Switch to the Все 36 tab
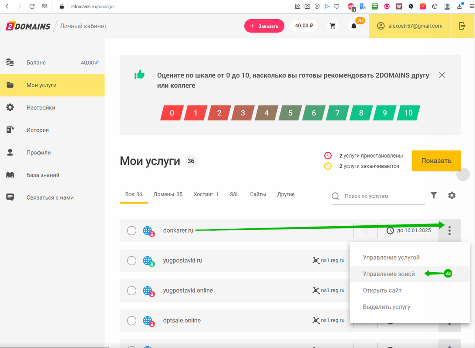The image size is (475, 348). [x=134, y=194]
